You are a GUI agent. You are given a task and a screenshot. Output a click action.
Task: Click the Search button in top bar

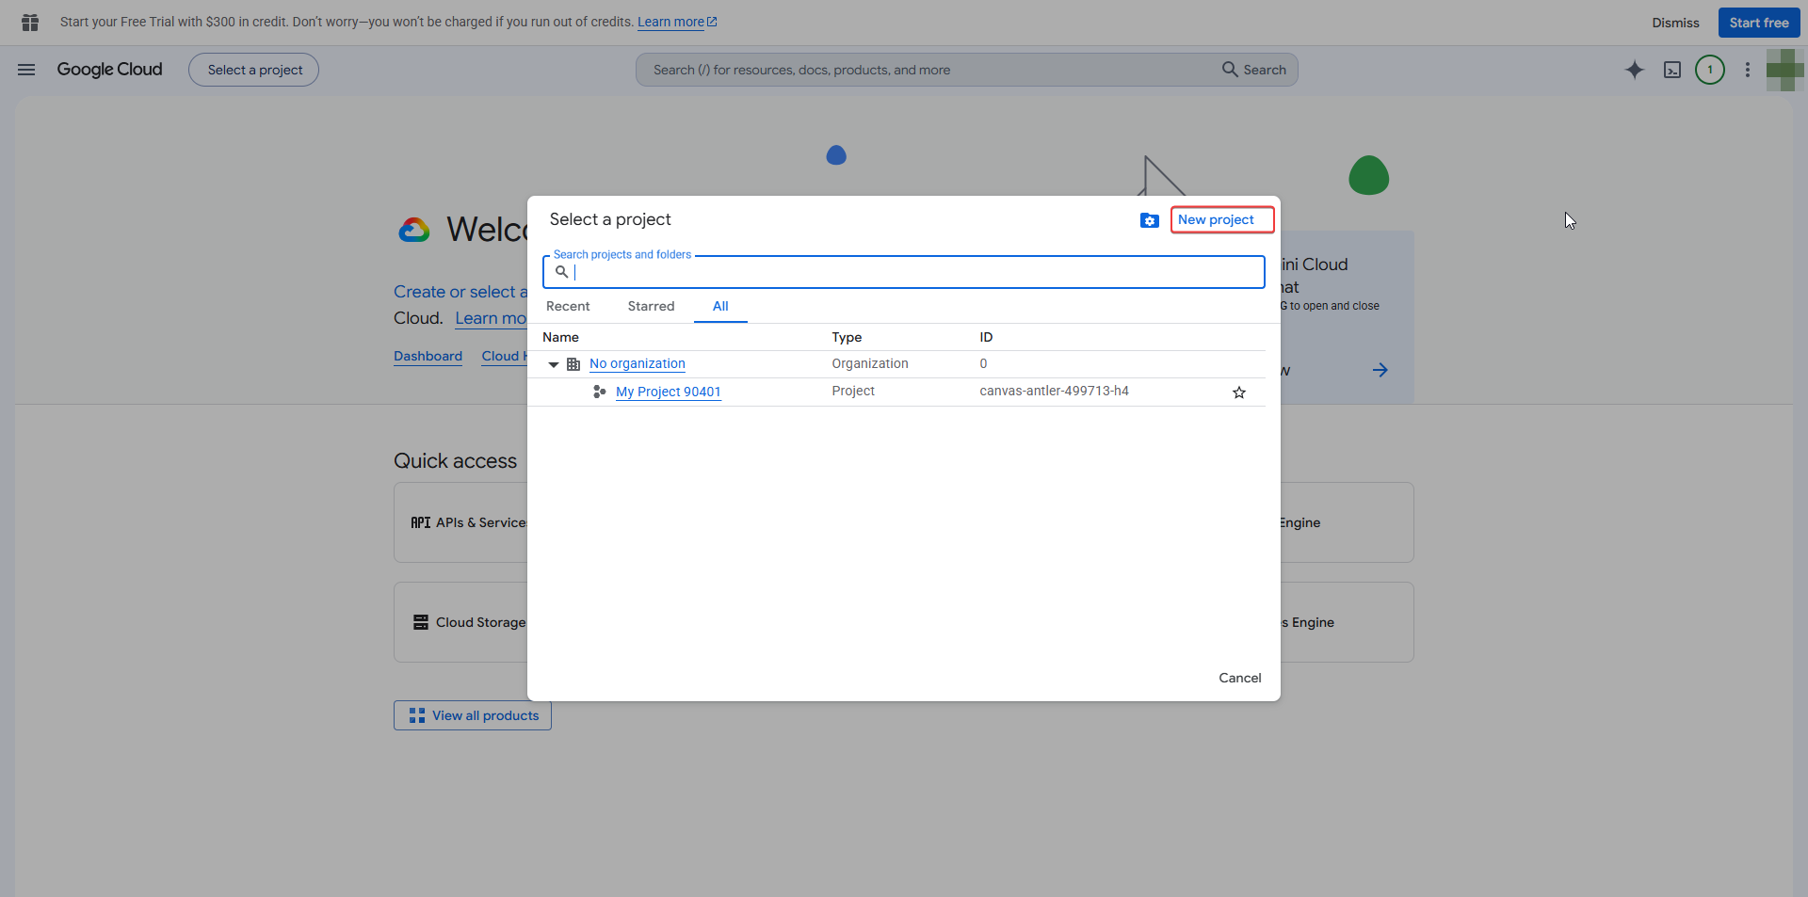tap(1254, 70)
